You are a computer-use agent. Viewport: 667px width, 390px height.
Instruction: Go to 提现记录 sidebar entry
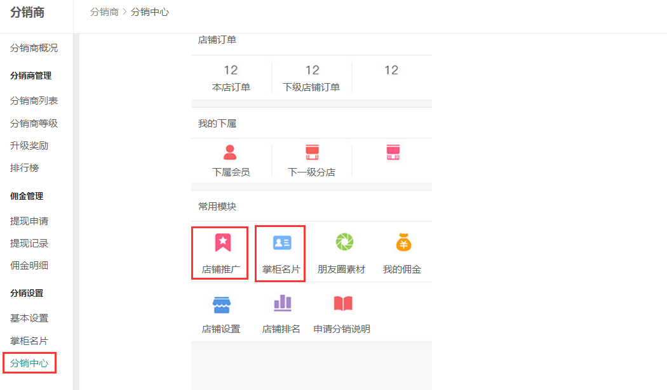(x=29, y=244)
